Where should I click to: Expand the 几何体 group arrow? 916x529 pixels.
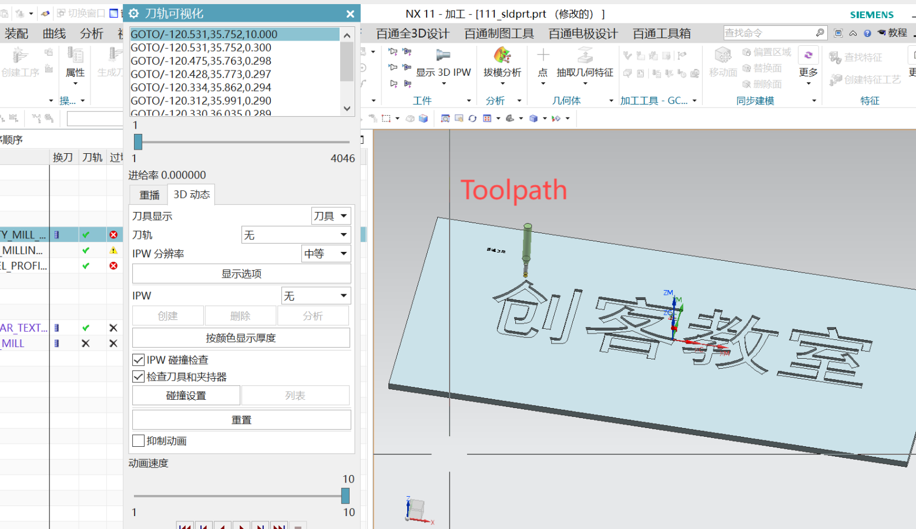click(611, 101)
